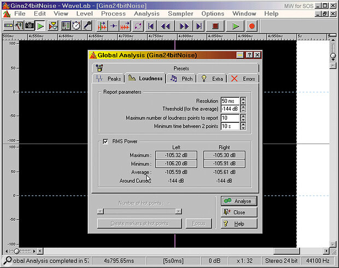Open the File menu
This screenshot has height=268, width=339.
pyautogui.click(x=20, y=14)
